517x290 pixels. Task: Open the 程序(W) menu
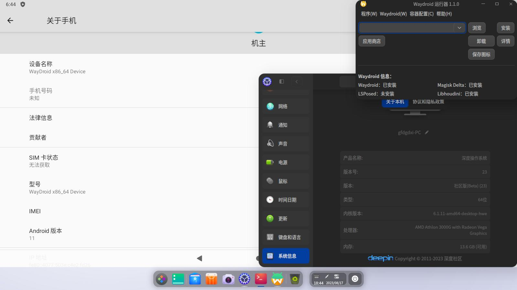point(369,14)
